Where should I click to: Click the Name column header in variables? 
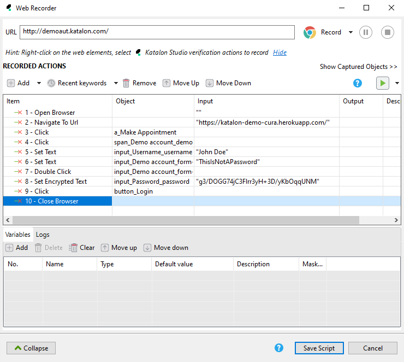tap(69, 264)
